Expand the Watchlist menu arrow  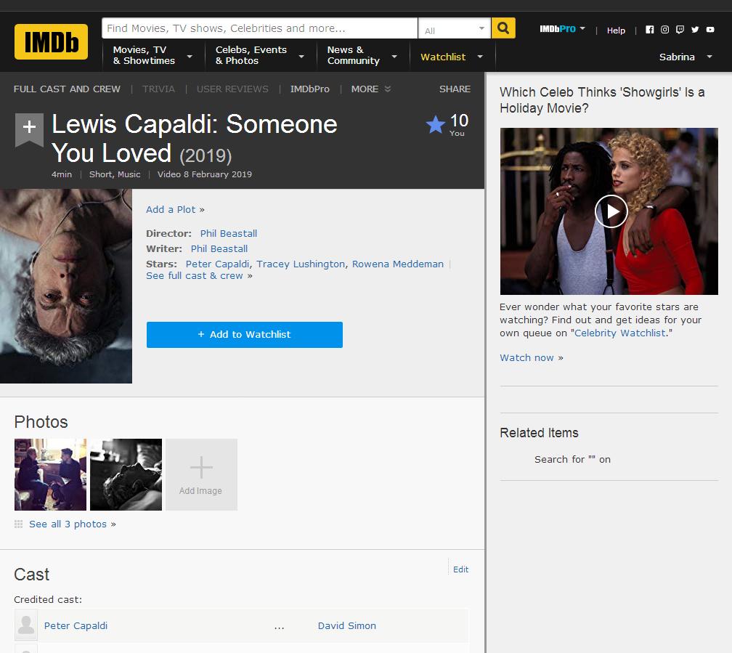click(480, 57)
